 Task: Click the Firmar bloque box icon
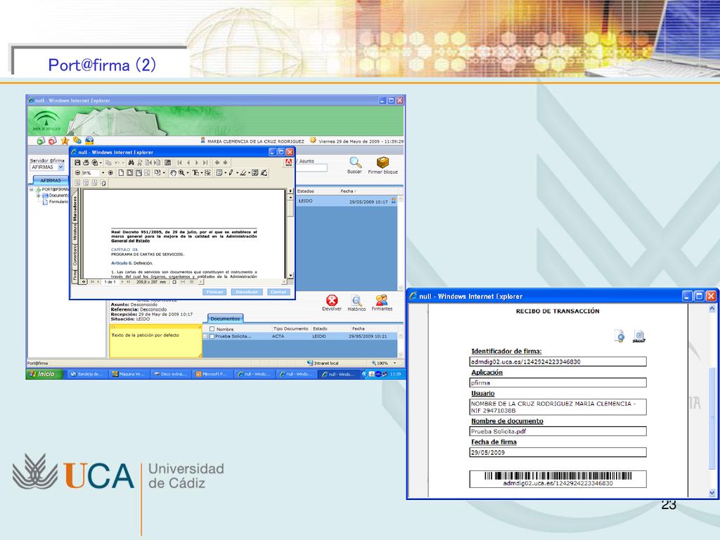[382, 162]
